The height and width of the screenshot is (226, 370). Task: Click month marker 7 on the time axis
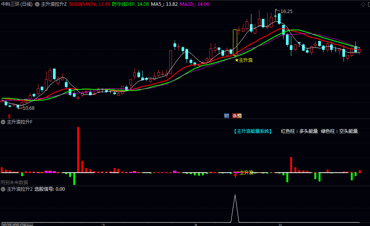point(103,225)
